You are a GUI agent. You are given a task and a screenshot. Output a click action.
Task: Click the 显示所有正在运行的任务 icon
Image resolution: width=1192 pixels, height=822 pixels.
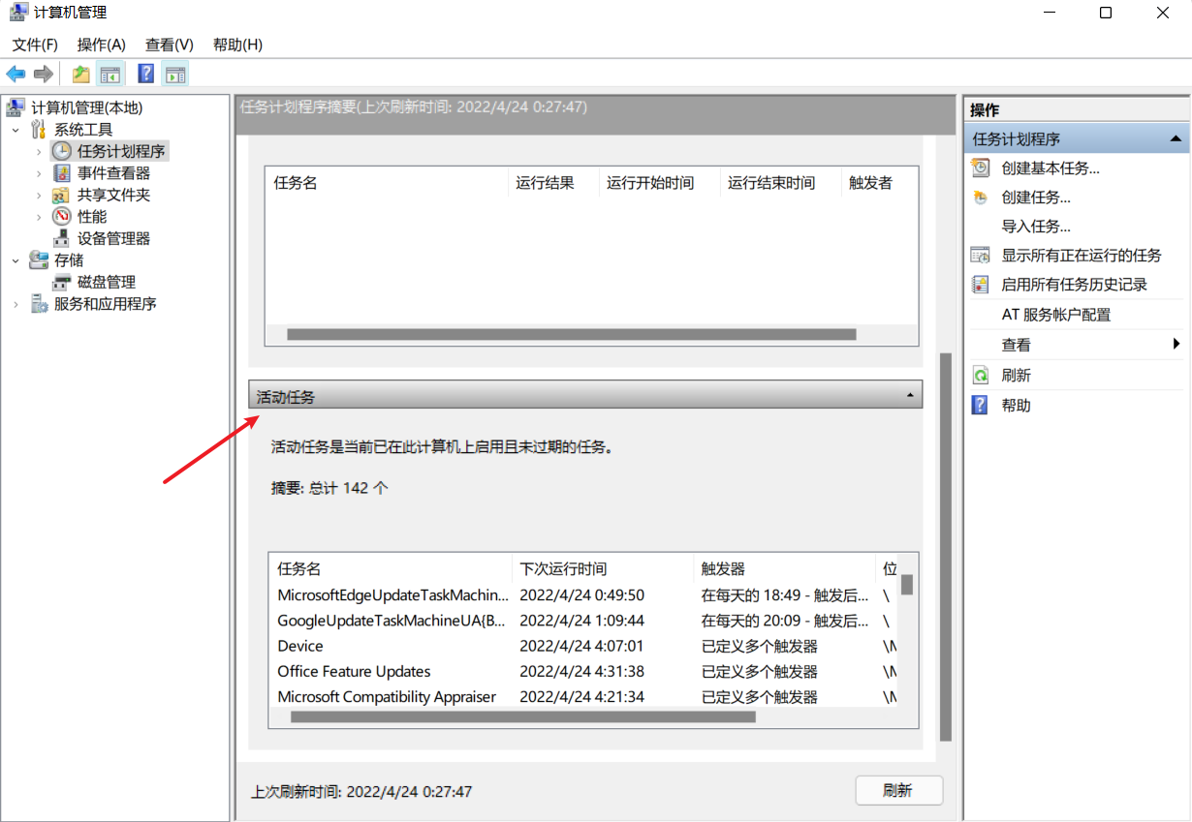point(981,256)
